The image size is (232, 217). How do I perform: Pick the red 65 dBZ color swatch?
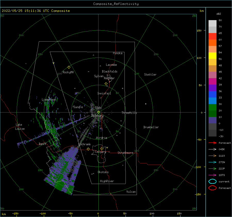click(x=212, y=36)
